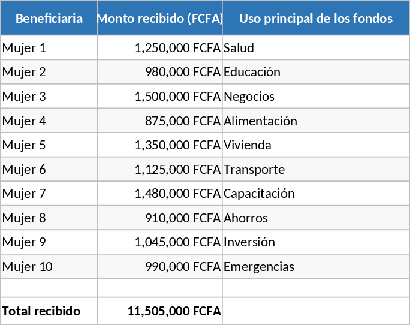Select the Mujer 6 cell
This screenshot has width=410, height=325.
click(49, 170)
